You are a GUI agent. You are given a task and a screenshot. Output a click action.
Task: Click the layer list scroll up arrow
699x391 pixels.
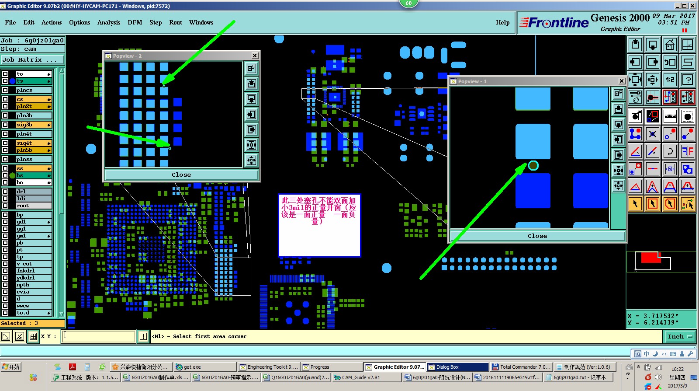coord(62,71)
